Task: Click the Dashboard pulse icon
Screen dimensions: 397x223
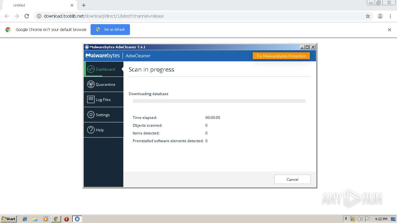Action: [x=91, y=69]
